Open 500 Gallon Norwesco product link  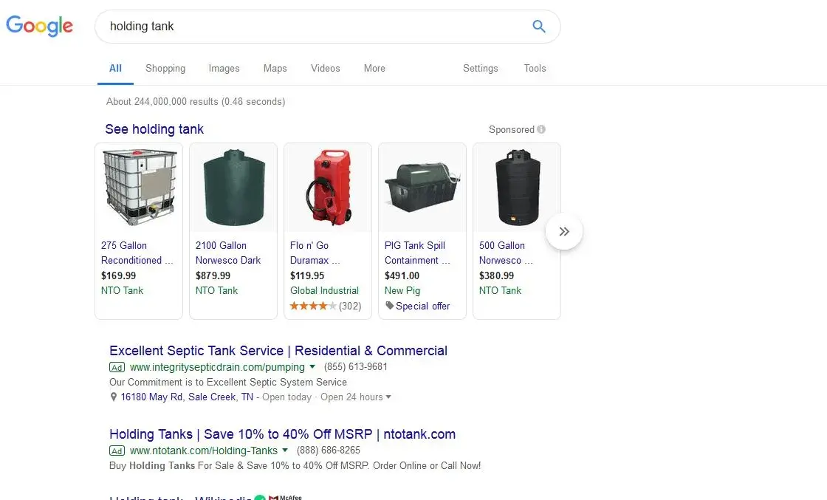(506, 253)
